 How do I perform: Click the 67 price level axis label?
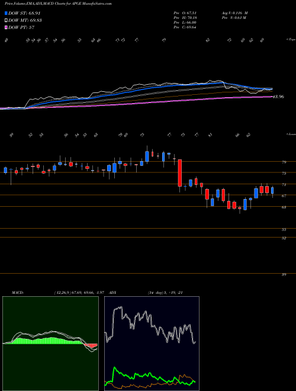pos(284,196)
